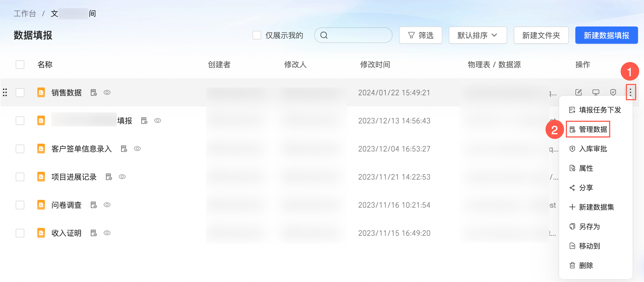The width and height of the screenshot is (644, 282).
Task: Click the 筛选 filter button
Action: tap(420, 35)
